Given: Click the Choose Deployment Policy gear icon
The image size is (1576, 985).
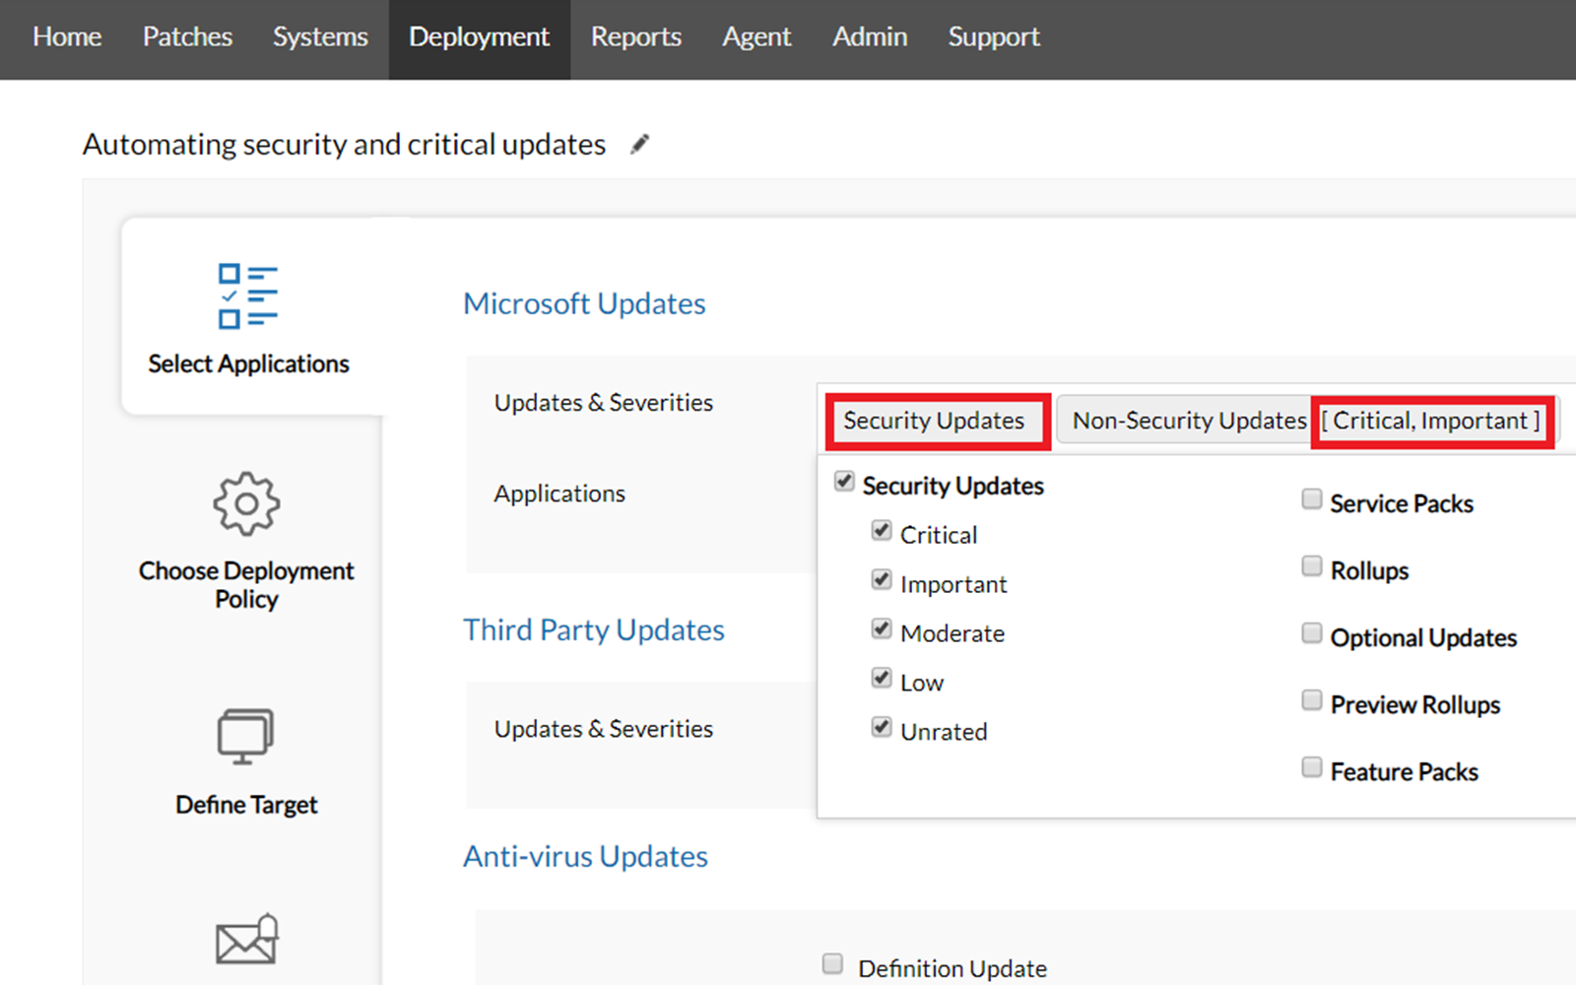Looking at the screenshot, I should (245, 504).
